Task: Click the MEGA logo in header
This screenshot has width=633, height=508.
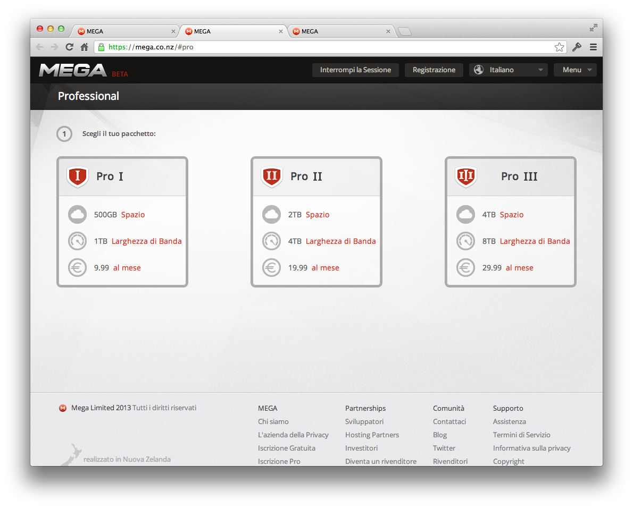Action: click(x=73, y=70)
